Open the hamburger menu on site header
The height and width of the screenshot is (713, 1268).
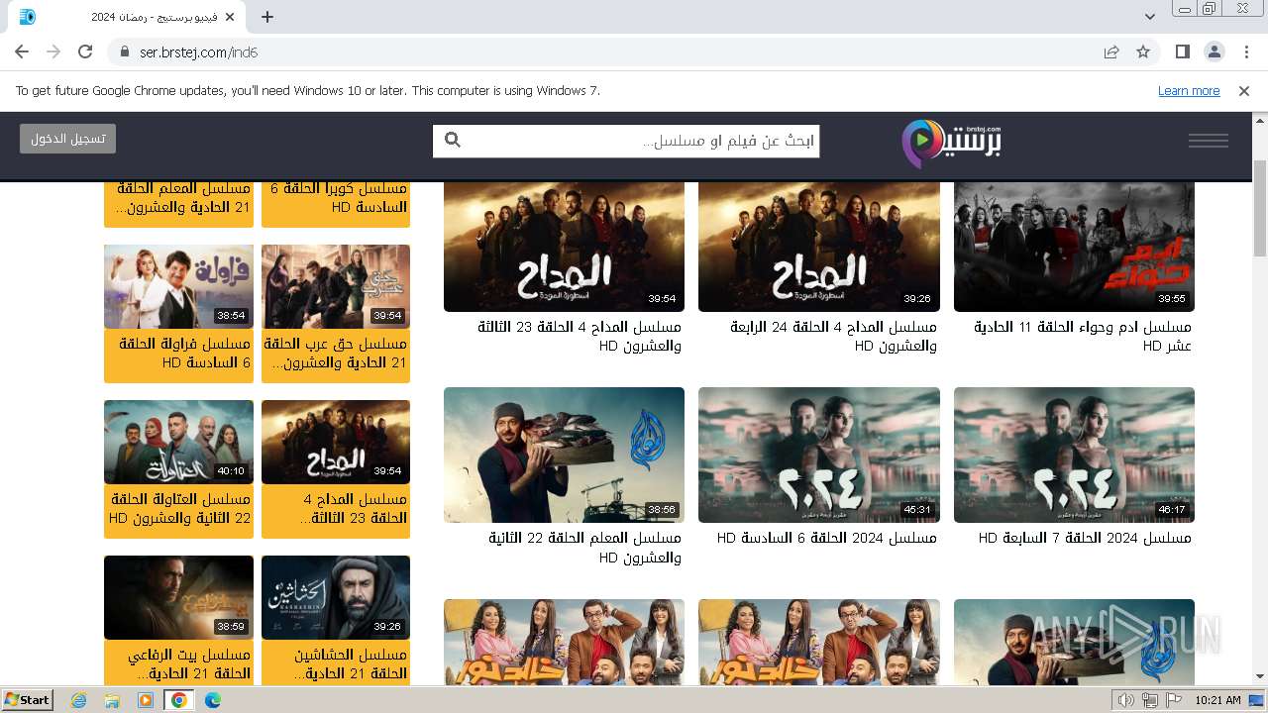coord(1209,141)
